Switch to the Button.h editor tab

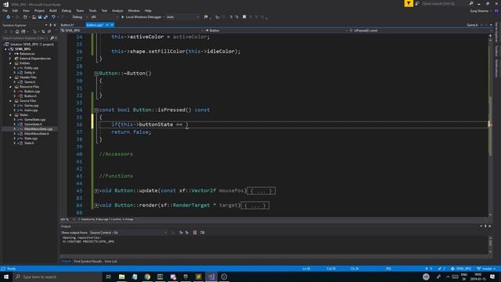click(67, 25)
